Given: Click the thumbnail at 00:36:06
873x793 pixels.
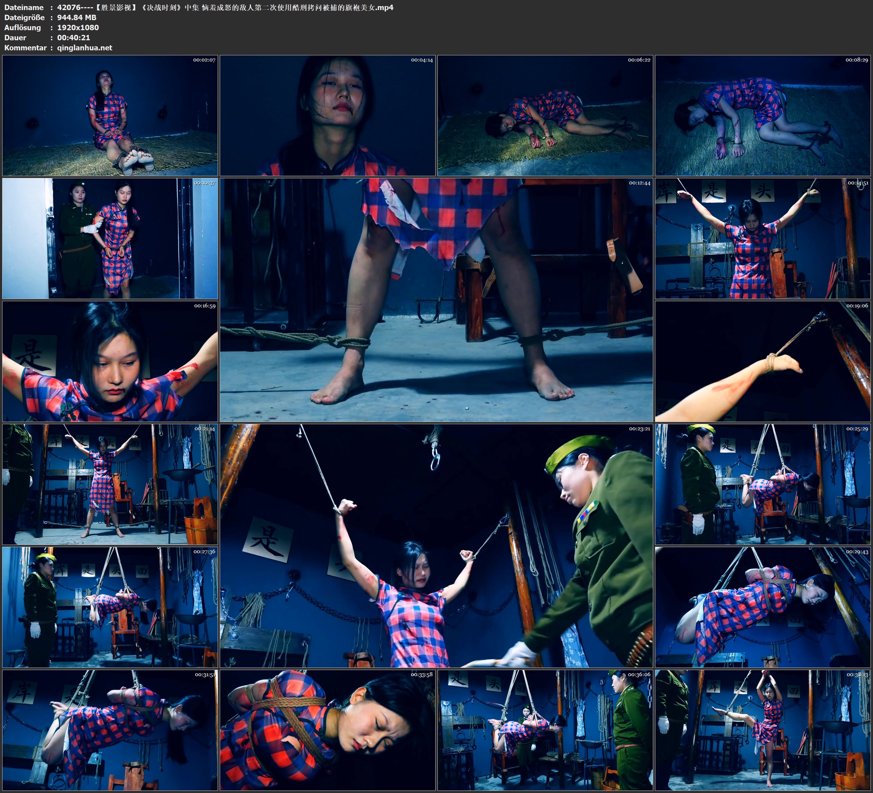Looking at the screenshot, I should 545,730.
